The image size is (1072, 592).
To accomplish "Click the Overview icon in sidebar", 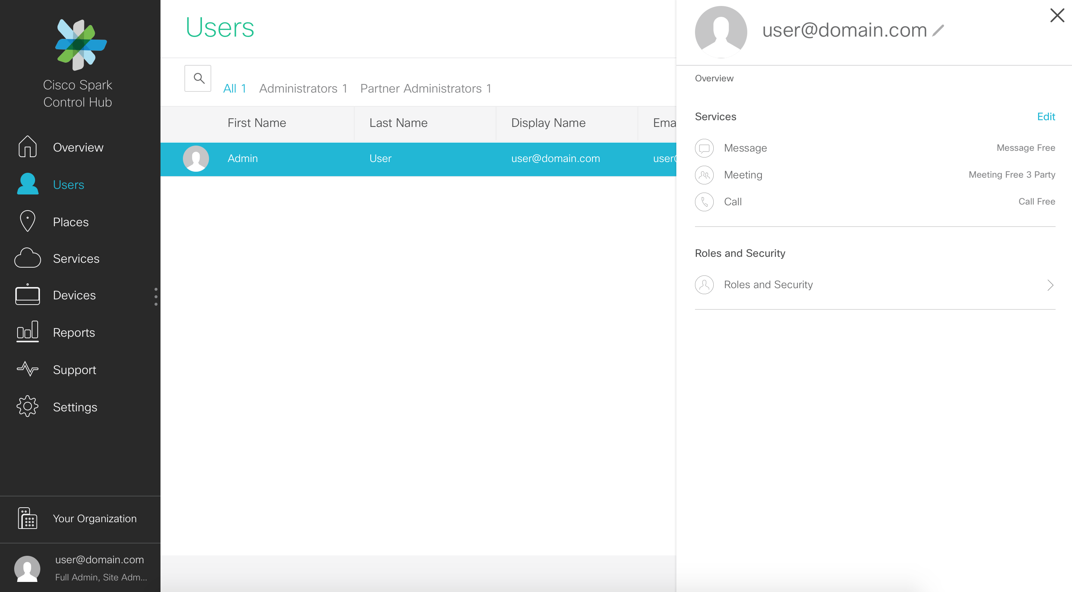I will pyautogui.click(x=27, y=147).
